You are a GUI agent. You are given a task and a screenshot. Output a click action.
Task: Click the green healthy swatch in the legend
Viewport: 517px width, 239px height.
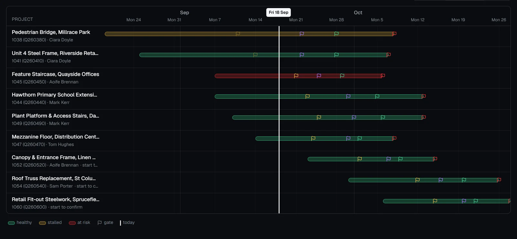coord(11,223)
